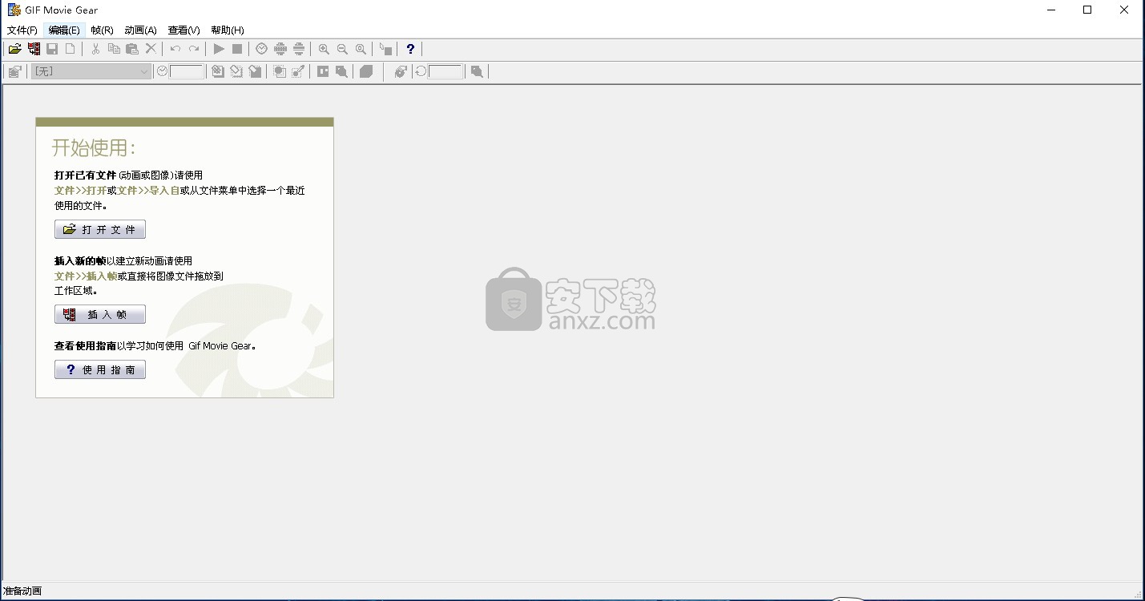1145x601 pixels.
Task: Click the 开始使用 heading text
Action: pyautogui.click(x=94, y=147)
